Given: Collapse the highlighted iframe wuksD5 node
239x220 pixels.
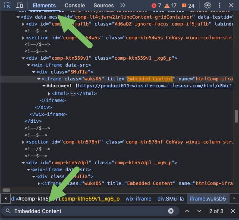Looking at the screenshot, I should pyautogui.click(x=39, y=79).
